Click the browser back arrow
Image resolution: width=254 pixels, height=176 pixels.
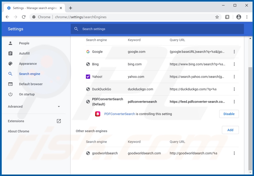point(7,17)
